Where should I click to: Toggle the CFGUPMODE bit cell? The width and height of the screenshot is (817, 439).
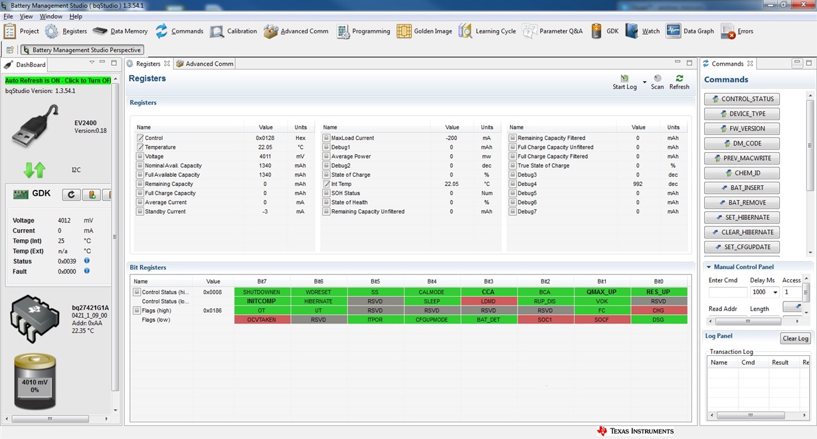tap(432, 319)
